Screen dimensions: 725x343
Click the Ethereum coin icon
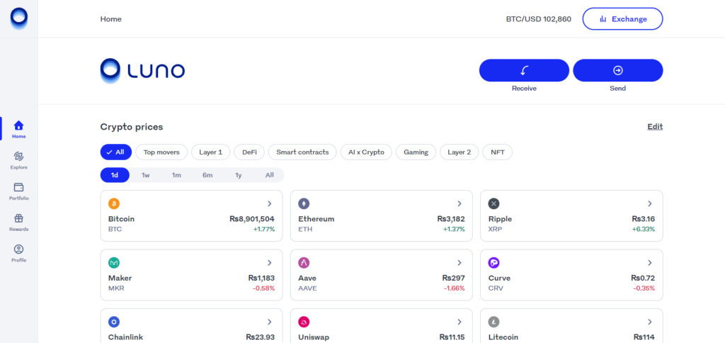[304, 203]
